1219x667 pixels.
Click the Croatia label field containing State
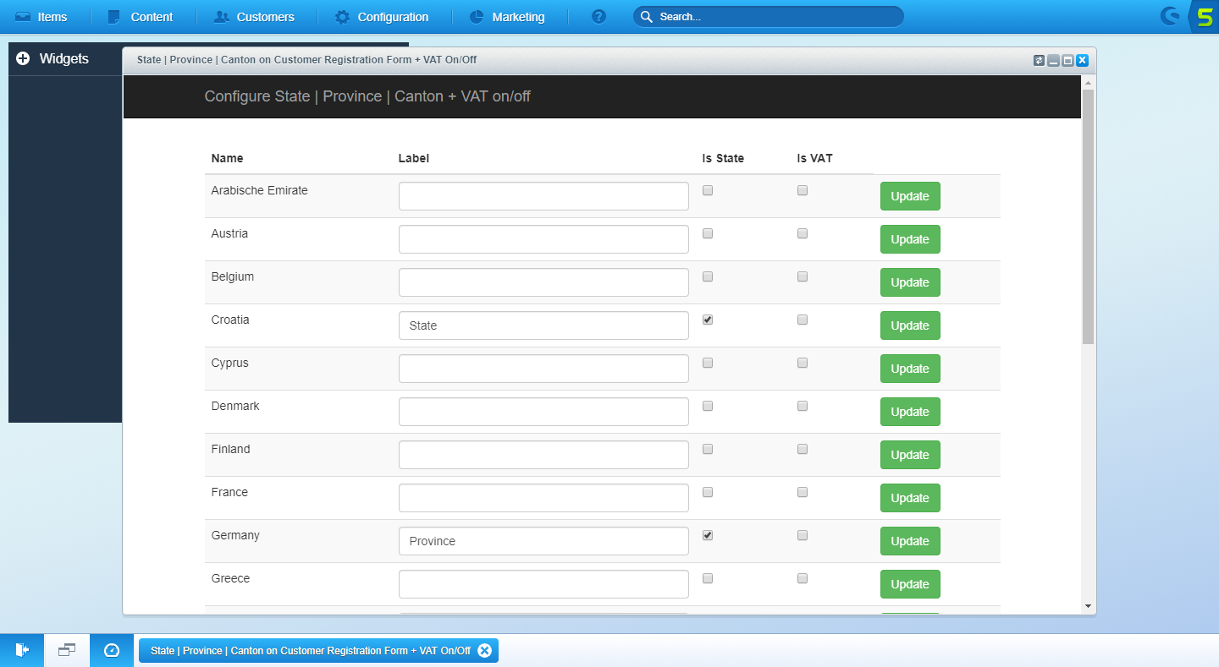[x=543, y=325]
